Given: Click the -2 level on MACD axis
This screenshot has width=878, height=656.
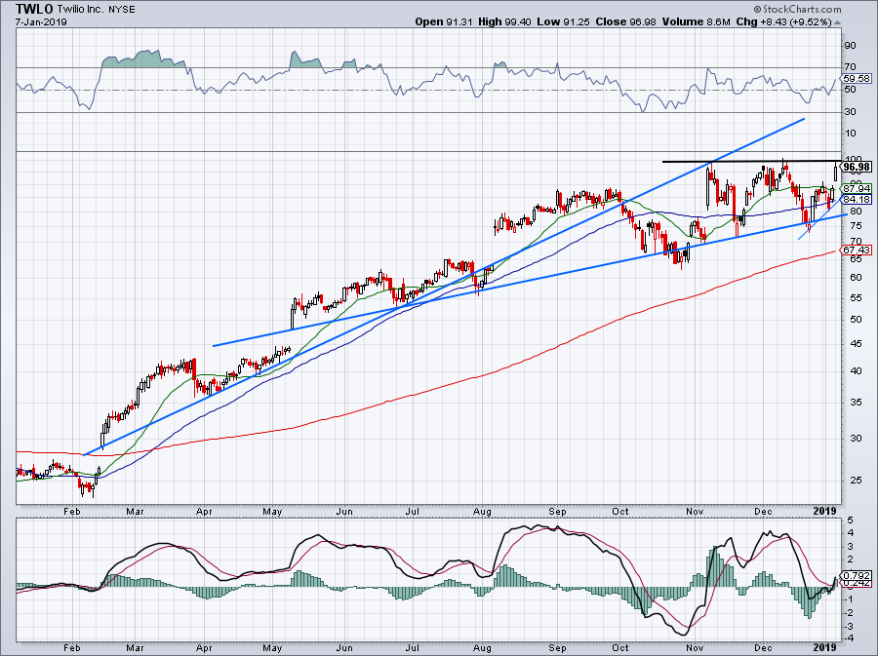Looking at the screenshot, I should click(849, 612).
